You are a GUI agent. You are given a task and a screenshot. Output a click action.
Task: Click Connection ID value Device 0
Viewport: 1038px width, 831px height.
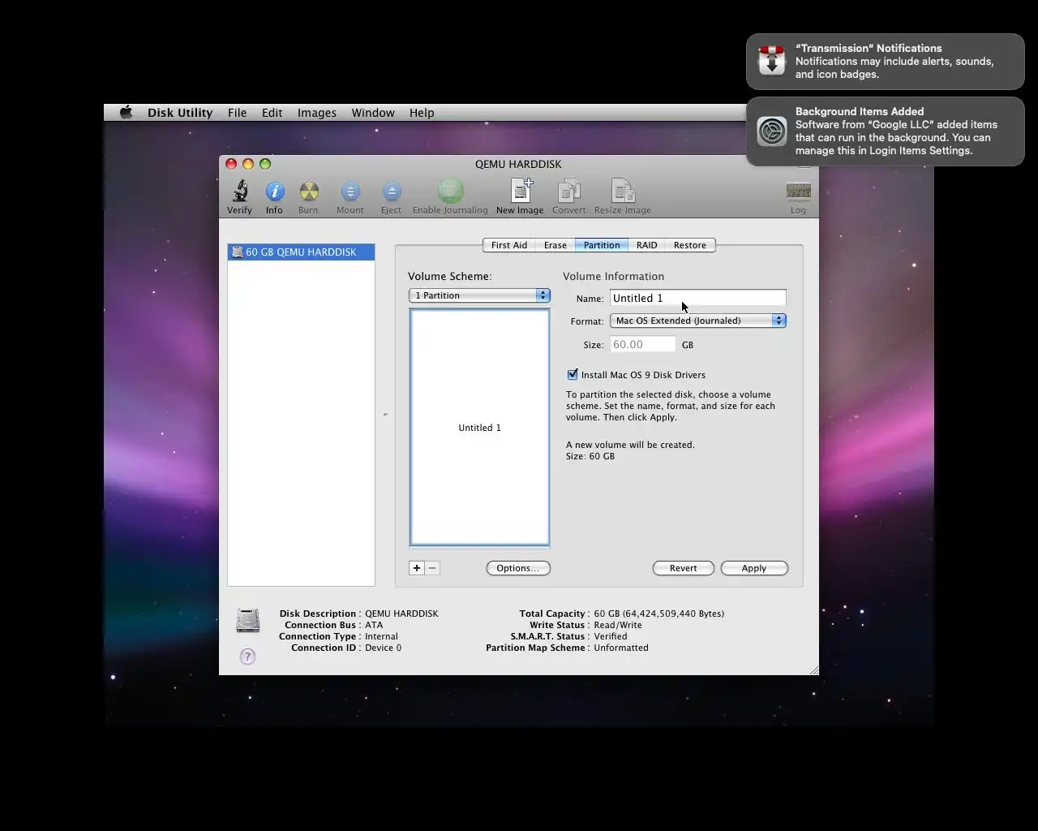383,648
